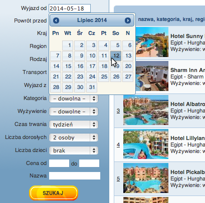This screenshot has width=205, height=203.
Task: Open the Hotel Sunny title
Action: pos(187,36)
